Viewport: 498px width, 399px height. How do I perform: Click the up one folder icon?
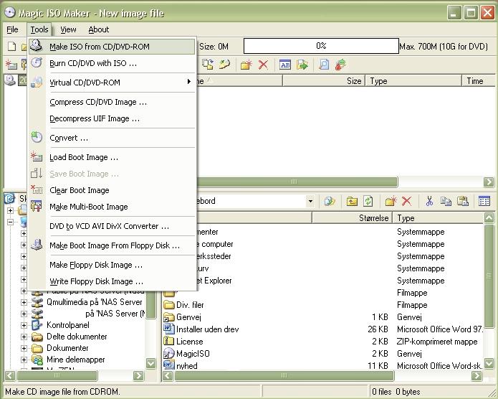click(351, 202)
